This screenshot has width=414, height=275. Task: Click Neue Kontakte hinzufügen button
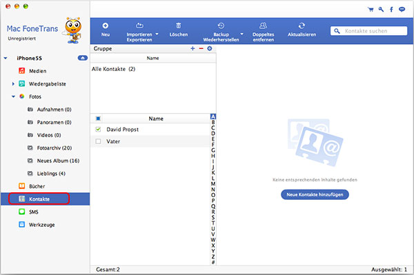(x=315, y=194)
